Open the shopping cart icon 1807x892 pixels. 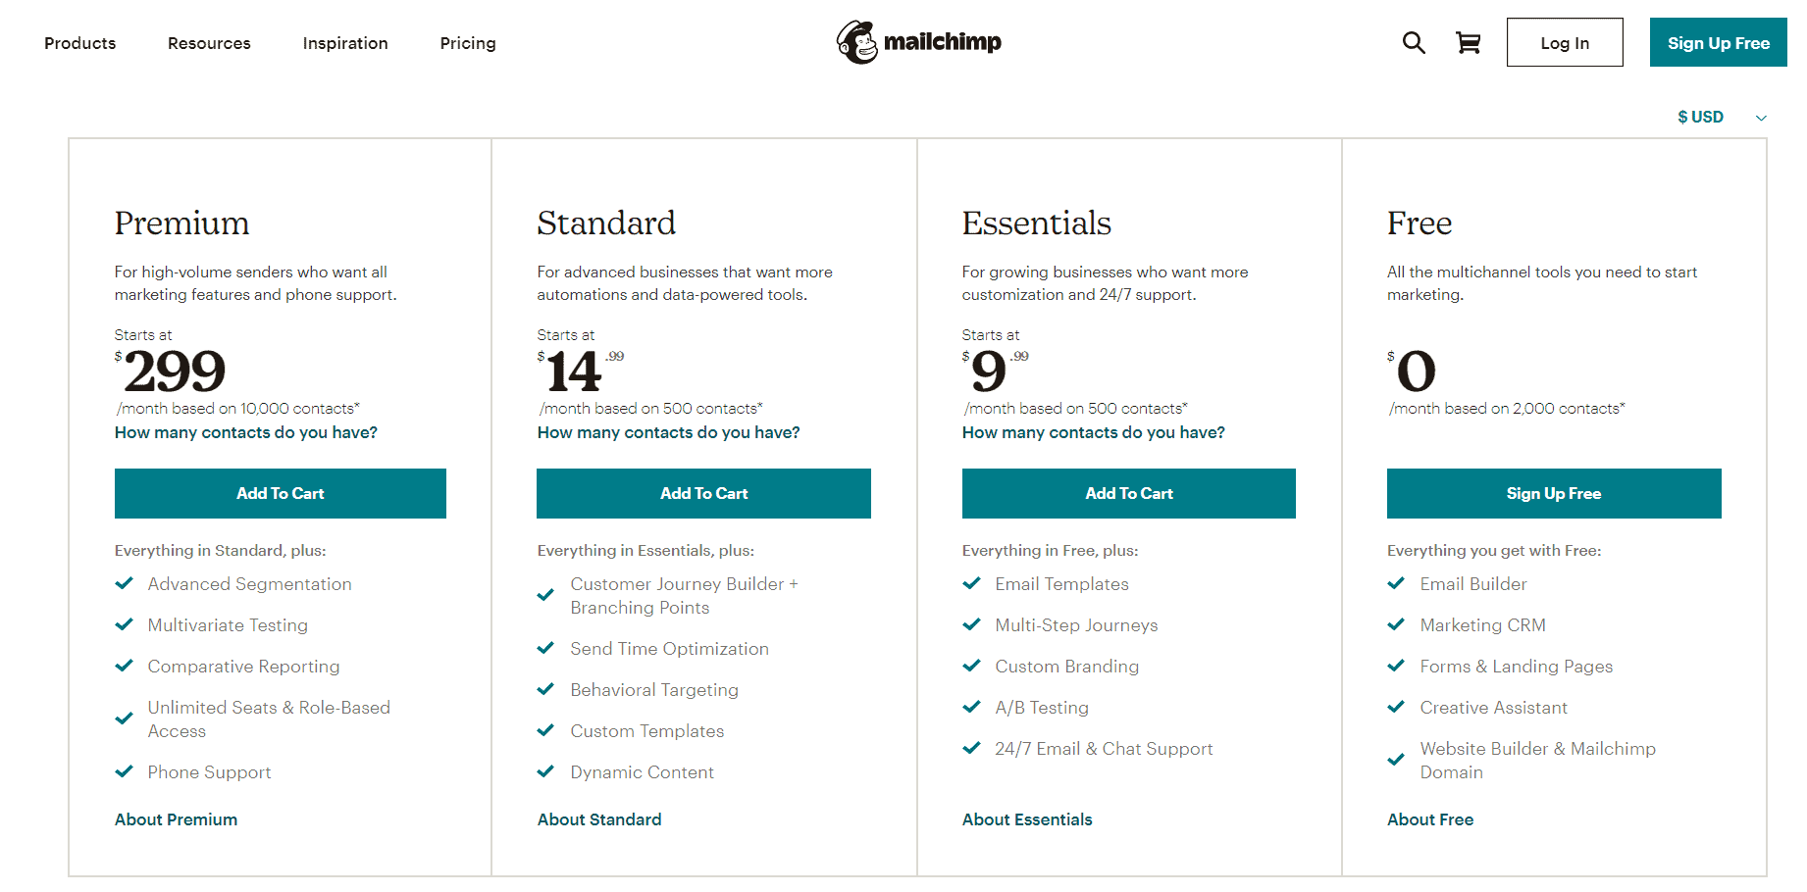(1468, 42)
